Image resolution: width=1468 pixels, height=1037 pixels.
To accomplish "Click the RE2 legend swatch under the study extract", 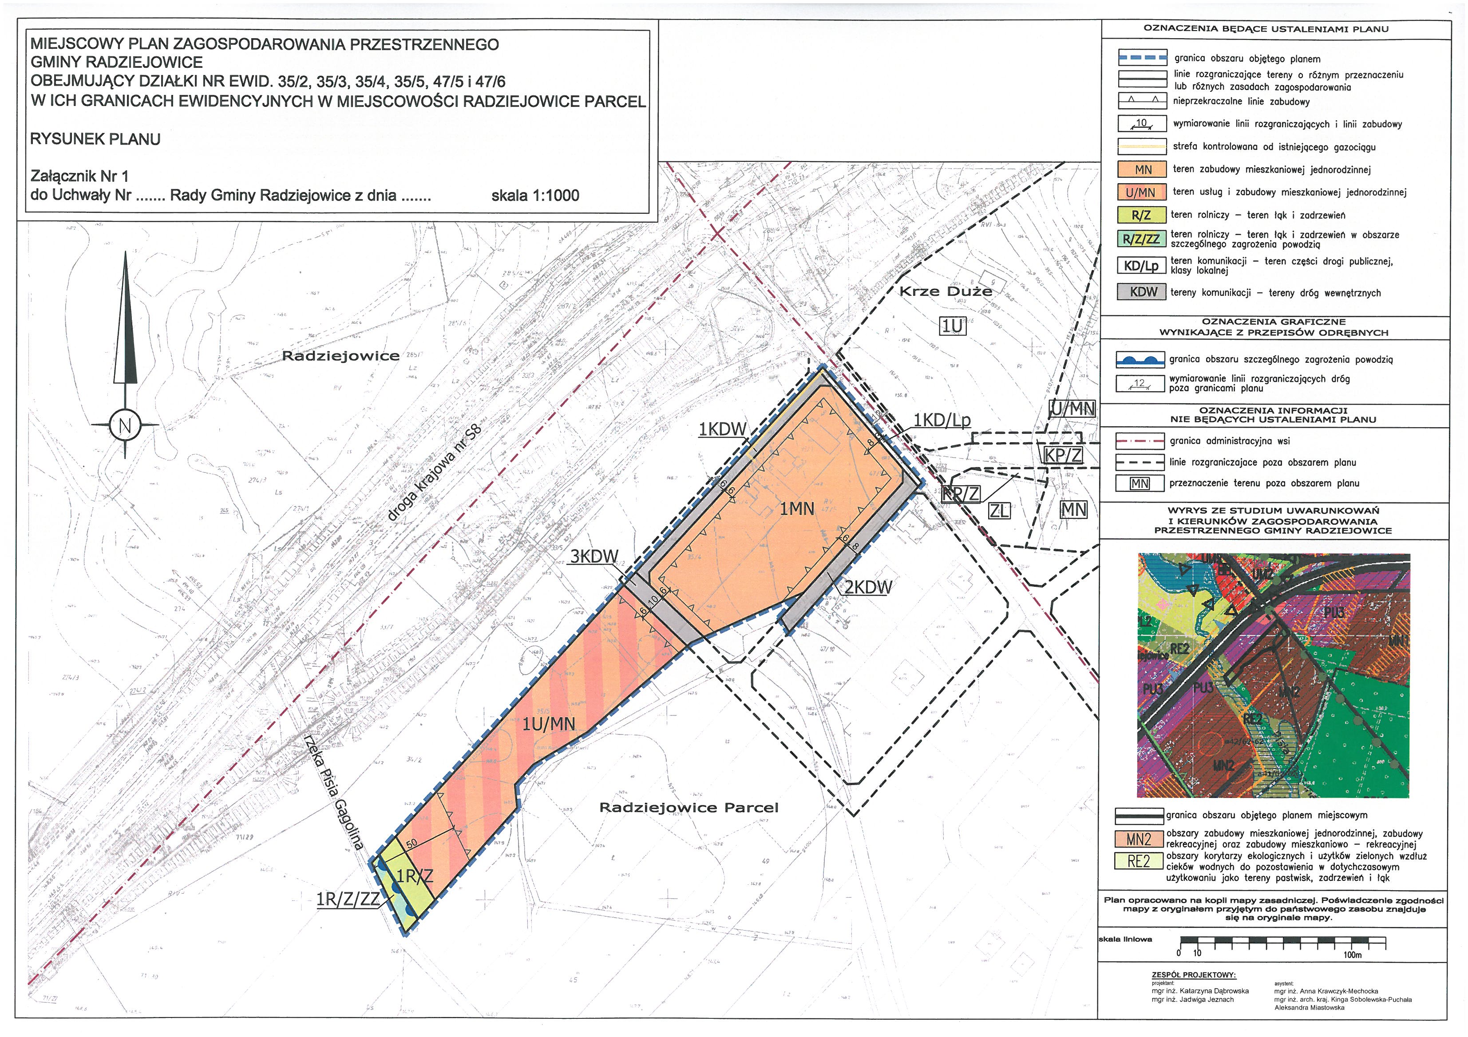I will point(1139,861).
